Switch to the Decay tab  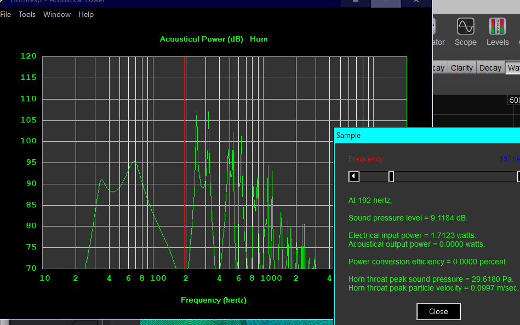tap(490, 68)
